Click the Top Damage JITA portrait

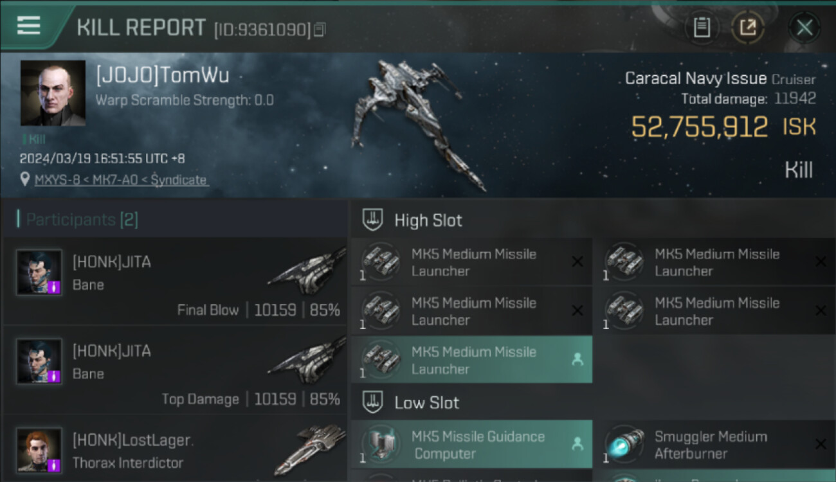coord(39,361)
